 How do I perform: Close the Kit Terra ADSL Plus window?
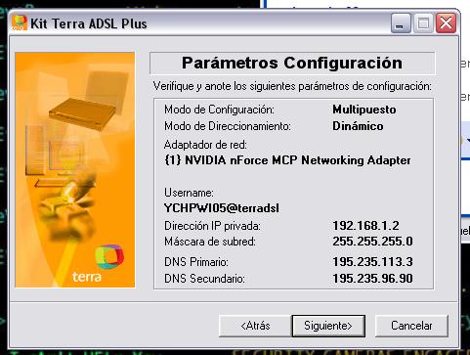point(446,23)
